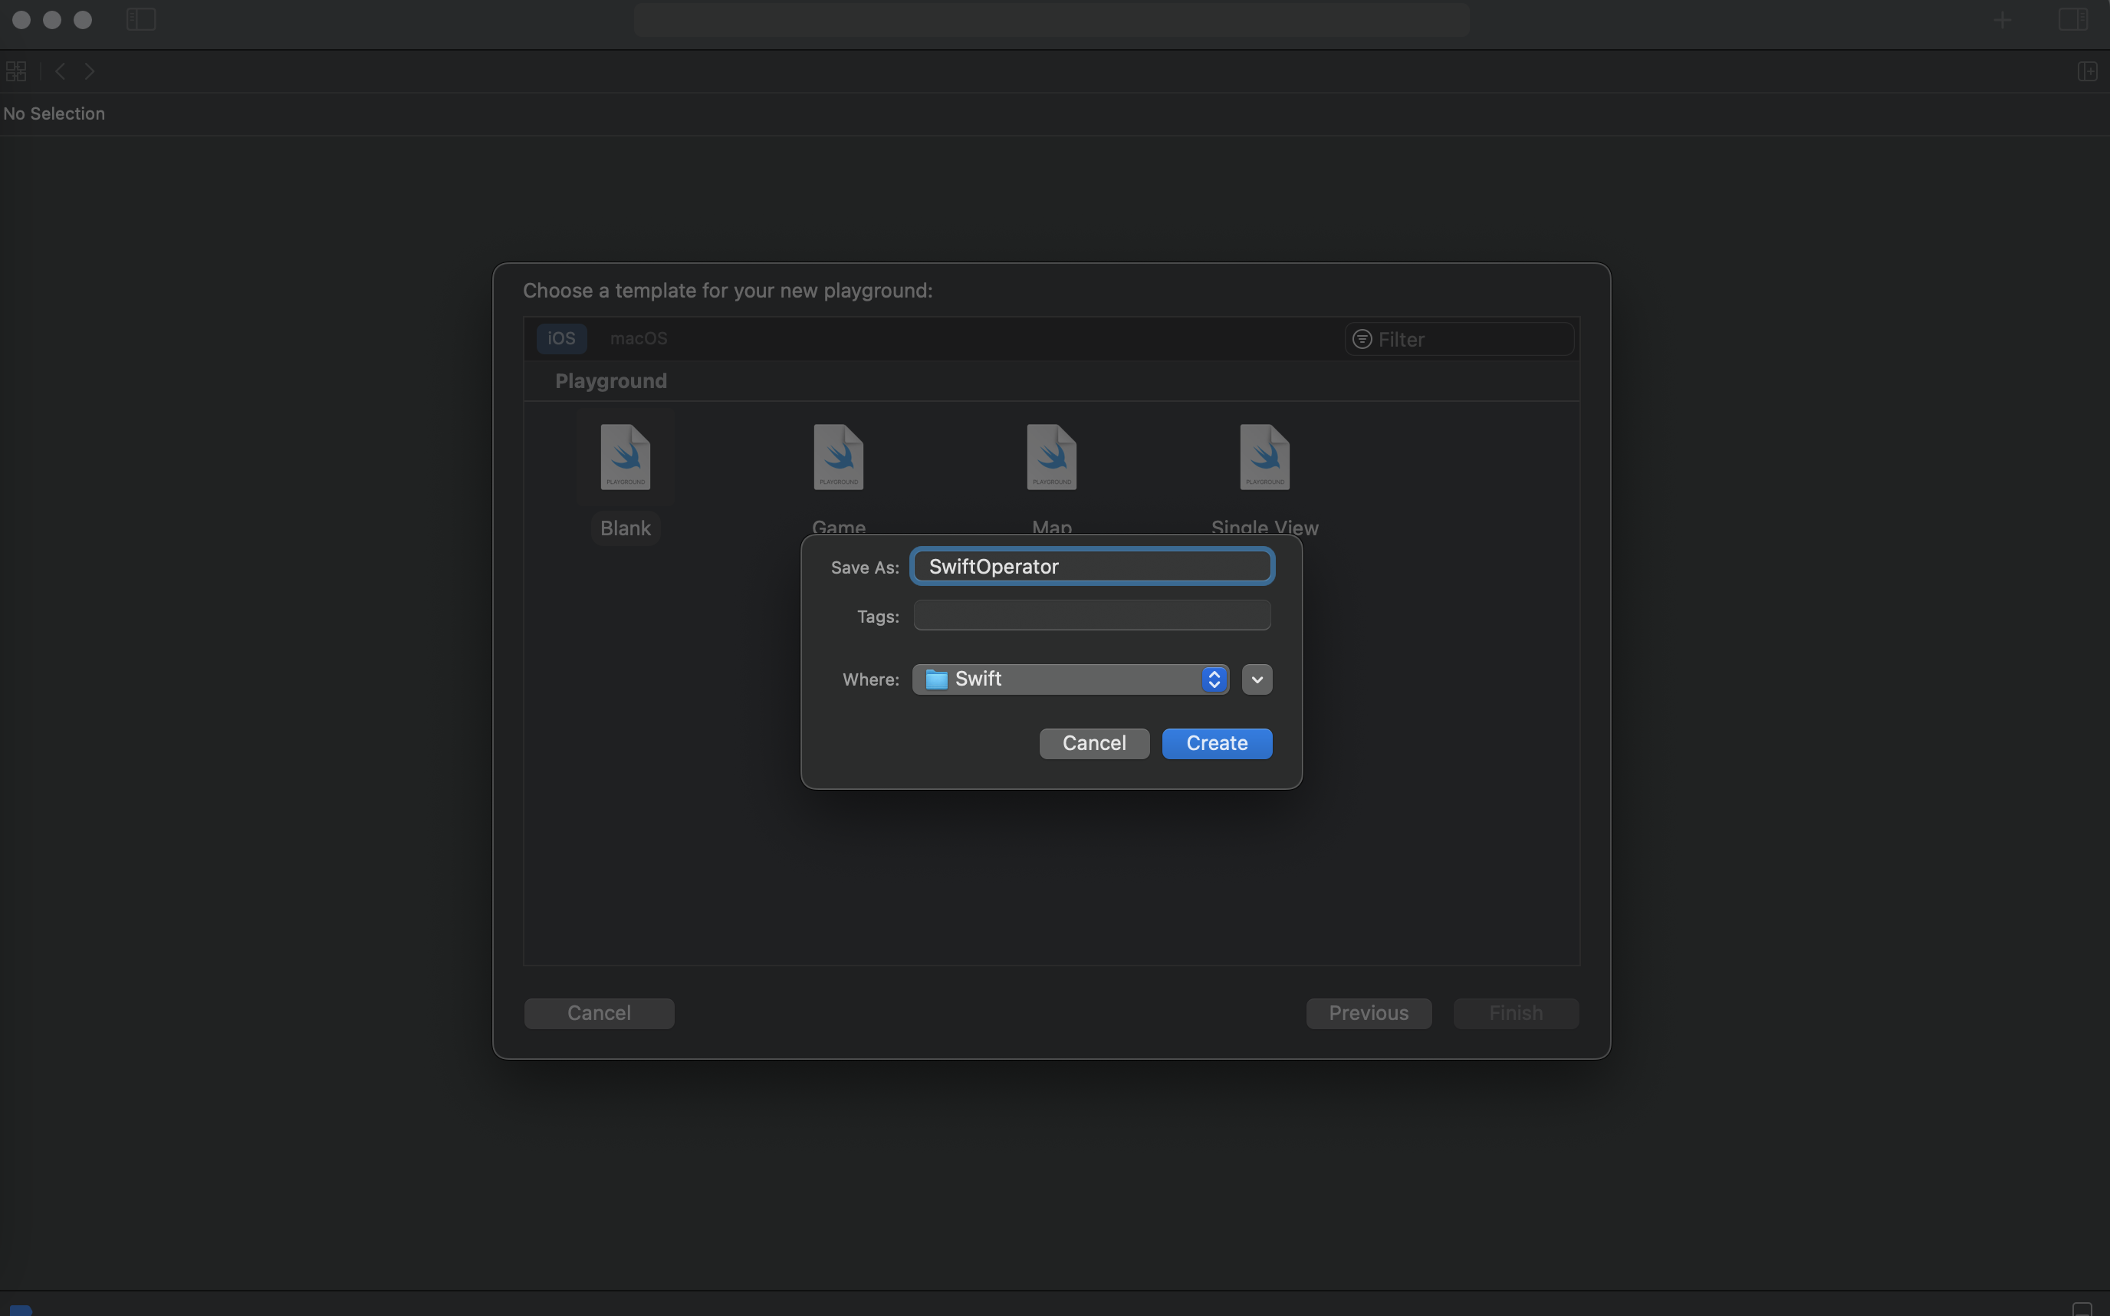Switch to the macOS tab
The image size is (2110, 1316).
click(638, 338)
